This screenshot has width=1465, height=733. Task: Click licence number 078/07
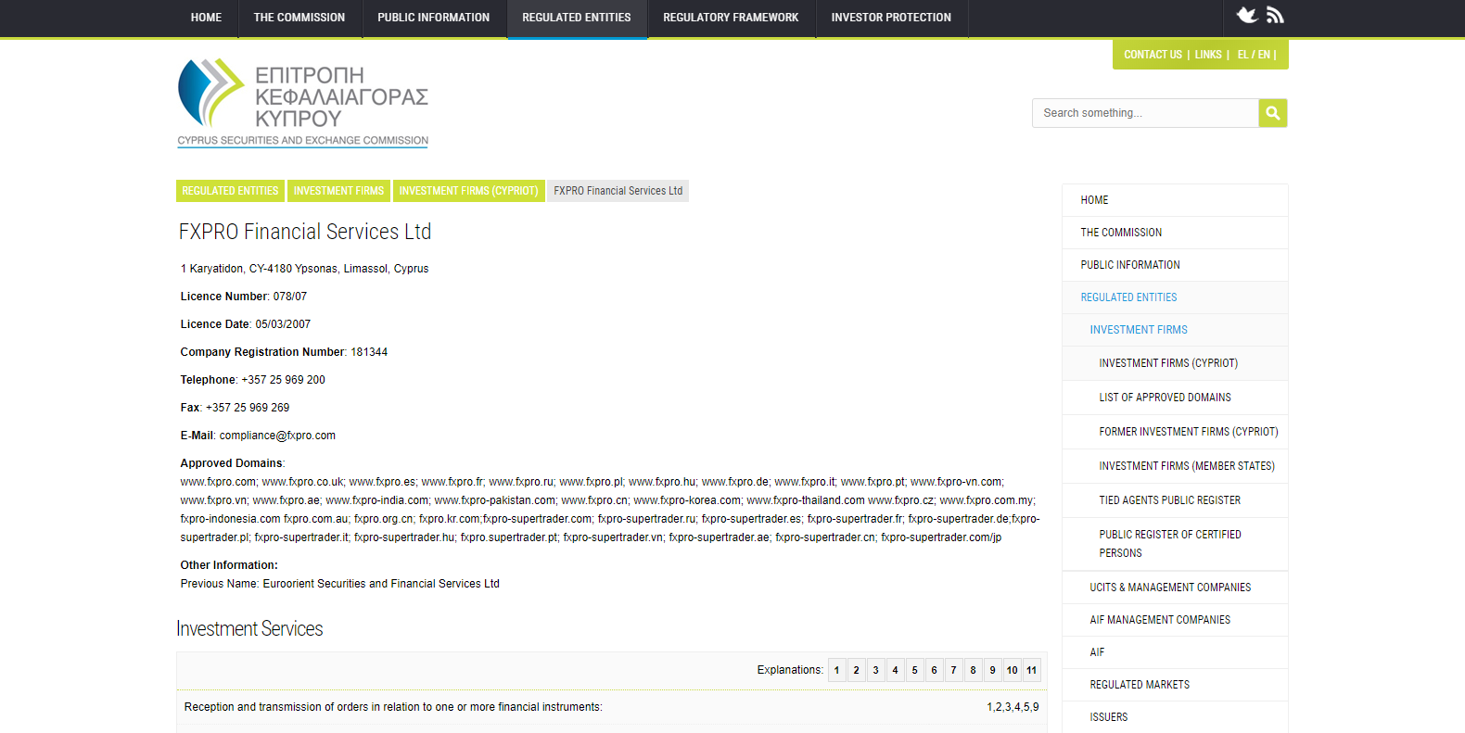pos(290,297)
